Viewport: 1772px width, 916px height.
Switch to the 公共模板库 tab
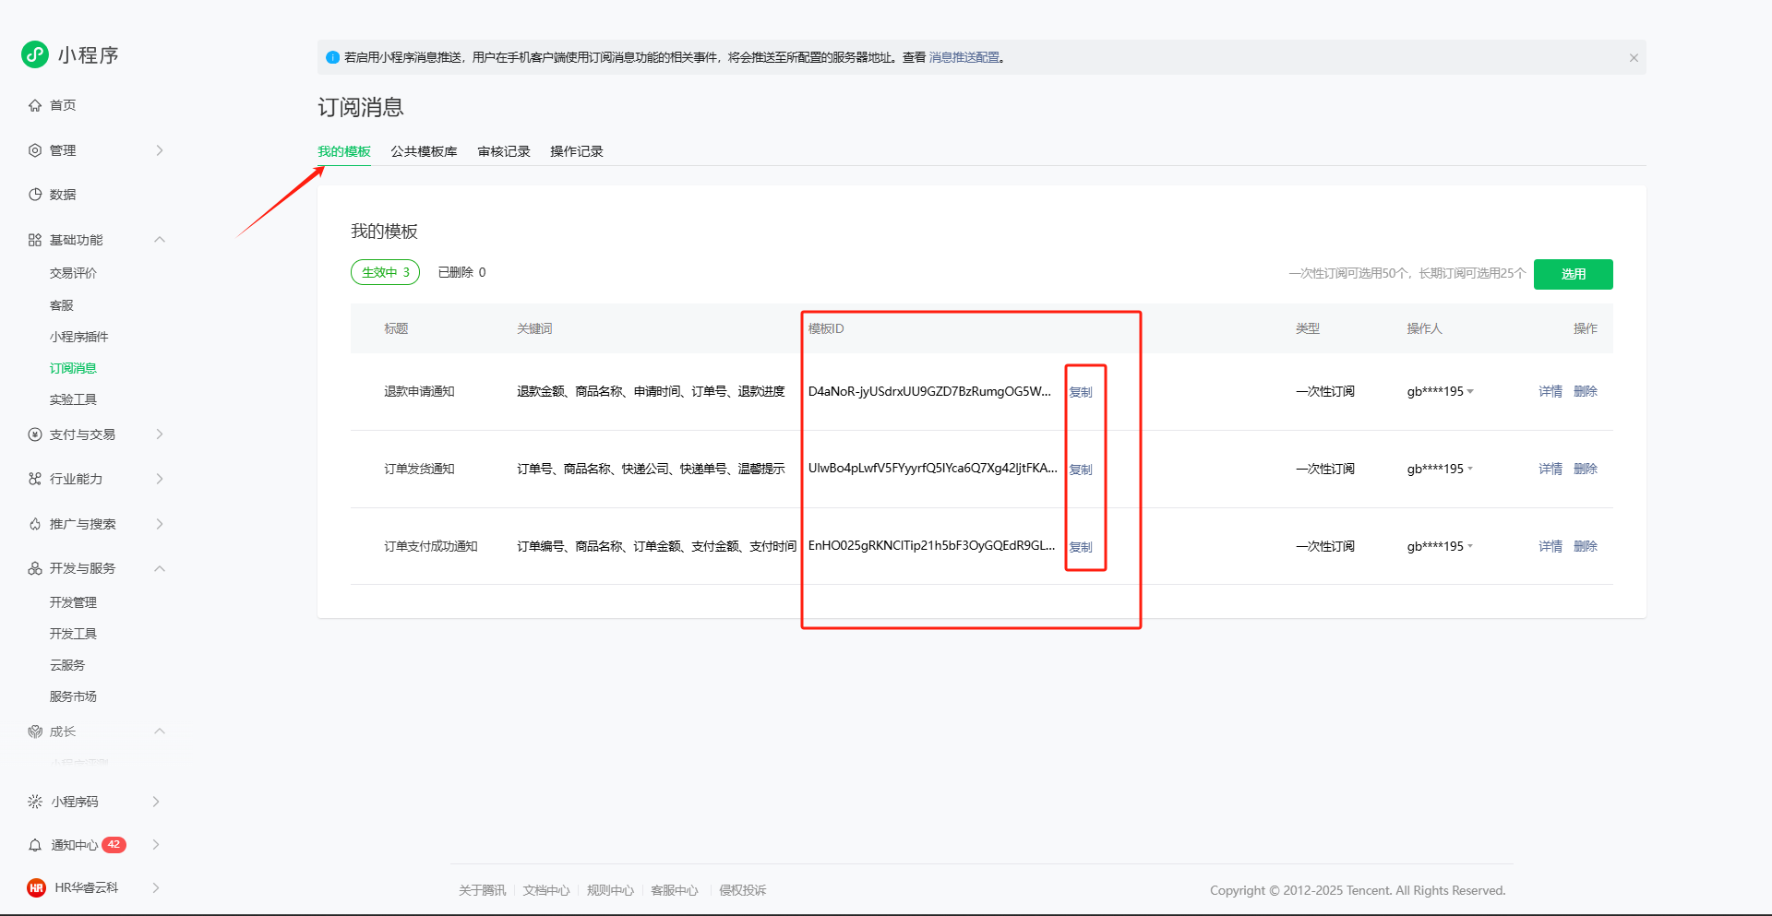(x=424, y=151)
